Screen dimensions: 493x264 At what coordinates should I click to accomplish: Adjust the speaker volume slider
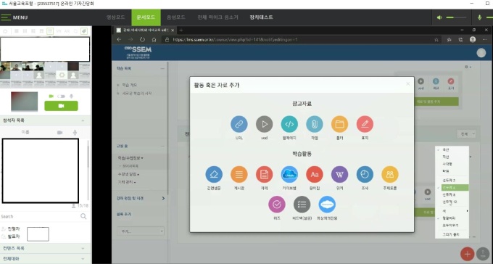(x=455, y=17)
